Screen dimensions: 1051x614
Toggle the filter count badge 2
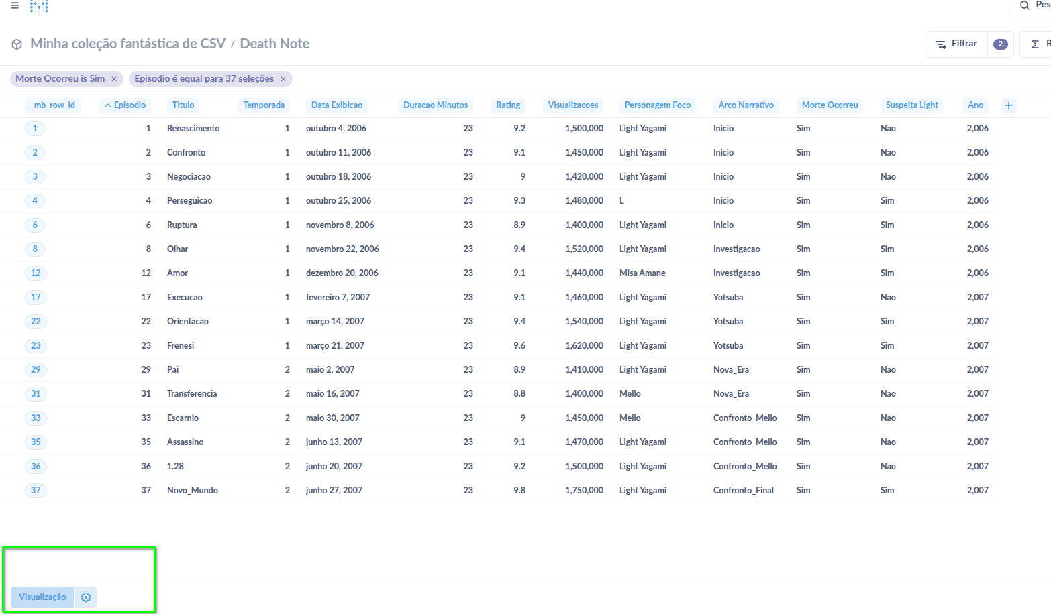point(1000,44)
